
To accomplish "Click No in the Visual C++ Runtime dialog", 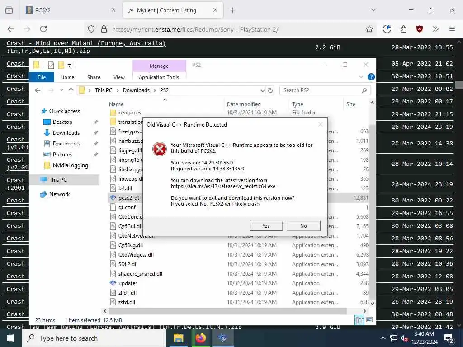I will coord(303,226).
